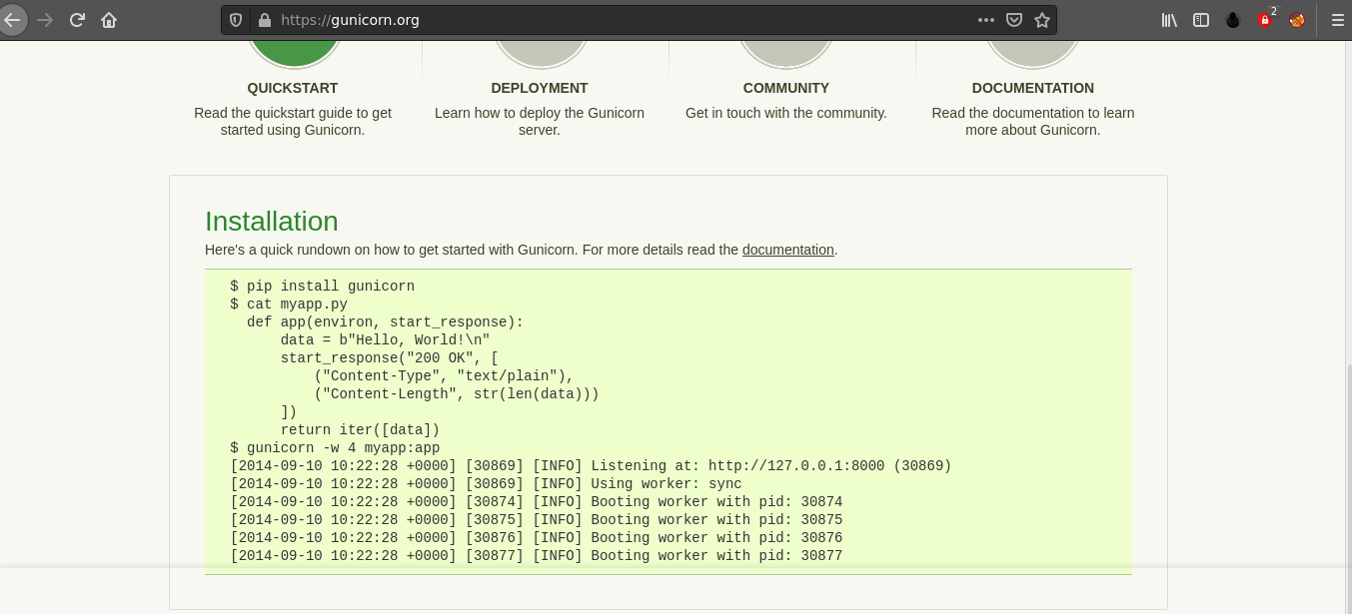Viewport: 1352px width, 614px height.
Task: Open the dark round extension icon
Action: click(x=1233, y=20)
